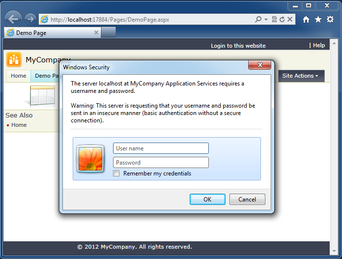Click the Refresh icon in address bar
This screenshot has width=342, height=259.
tap(282, 19)
